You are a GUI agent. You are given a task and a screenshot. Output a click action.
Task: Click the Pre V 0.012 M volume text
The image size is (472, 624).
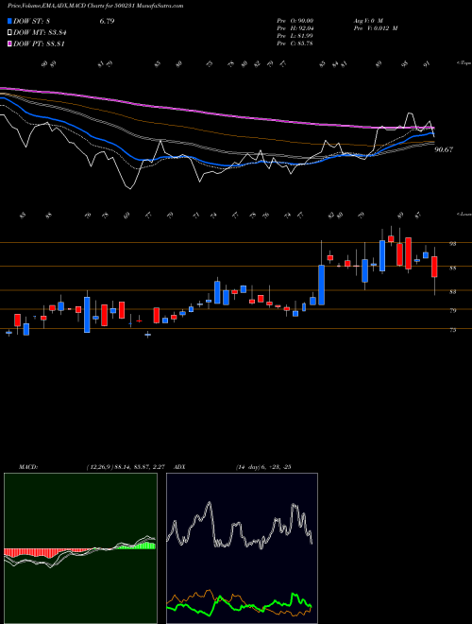pyautogui.click(x=375, y=28)
